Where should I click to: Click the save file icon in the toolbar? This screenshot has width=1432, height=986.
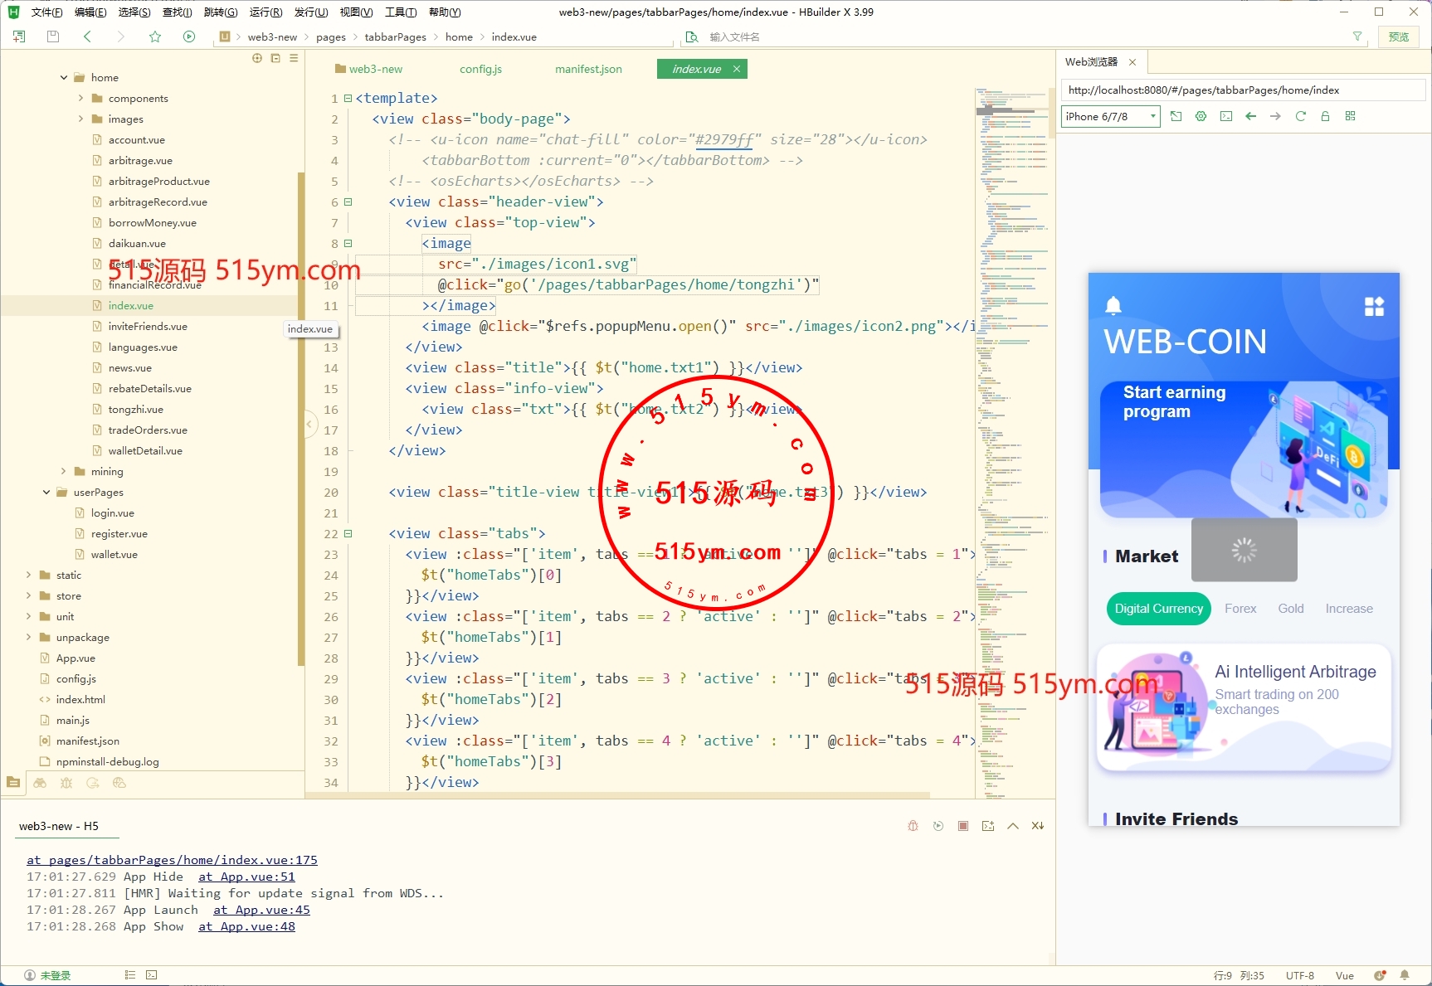[53, 36]
